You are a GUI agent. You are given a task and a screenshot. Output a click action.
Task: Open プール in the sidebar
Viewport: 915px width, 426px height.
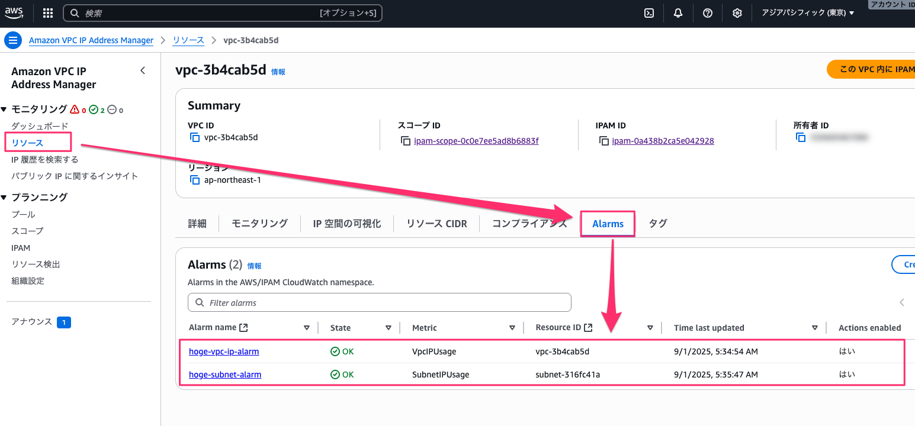coord(23,214)
